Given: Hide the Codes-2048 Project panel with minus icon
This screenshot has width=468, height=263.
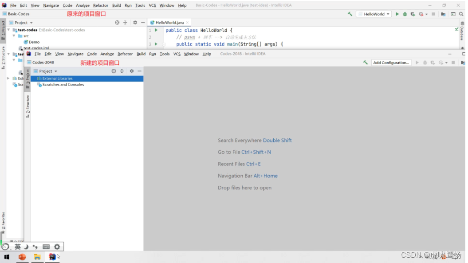Looking at the screenshot, I should 139,71.
